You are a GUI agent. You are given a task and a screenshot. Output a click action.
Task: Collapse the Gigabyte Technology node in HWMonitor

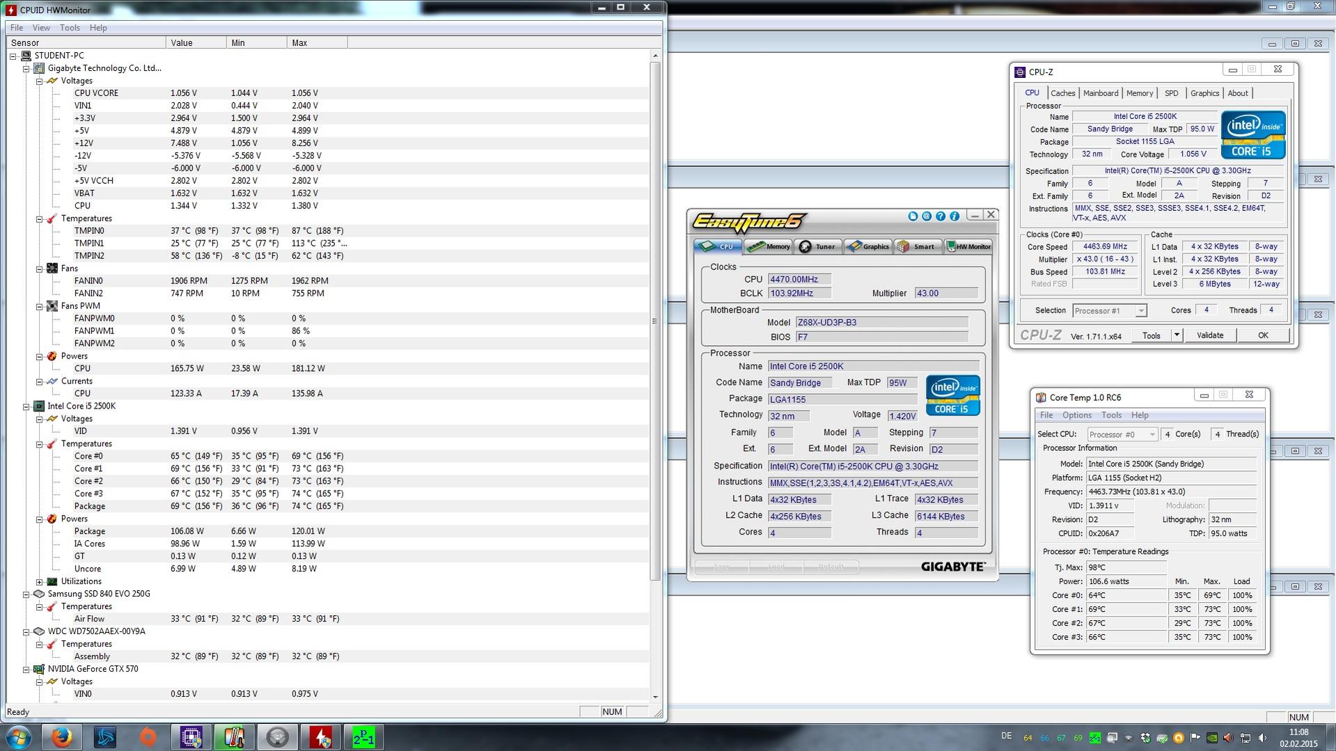(x=26, y=68)
